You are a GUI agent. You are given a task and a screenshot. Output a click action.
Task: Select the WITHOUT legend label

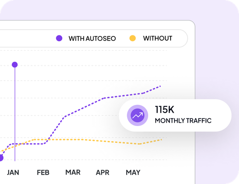158,38
